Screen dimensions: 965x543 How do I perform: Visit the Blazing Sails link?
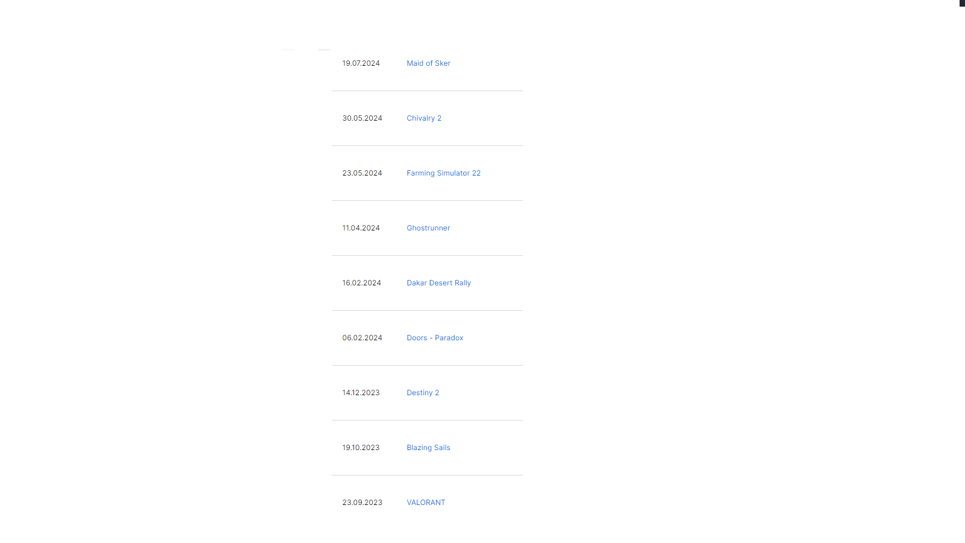point(428,448)
